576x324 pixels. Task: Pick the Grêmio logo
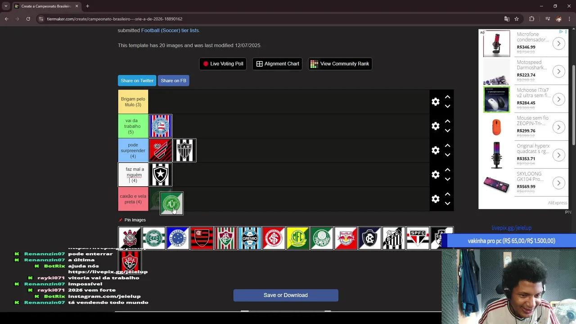click(x=250, y=238)
